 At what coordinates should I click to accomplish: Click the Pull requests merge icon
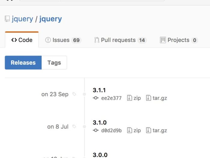[x=97, y=40]
